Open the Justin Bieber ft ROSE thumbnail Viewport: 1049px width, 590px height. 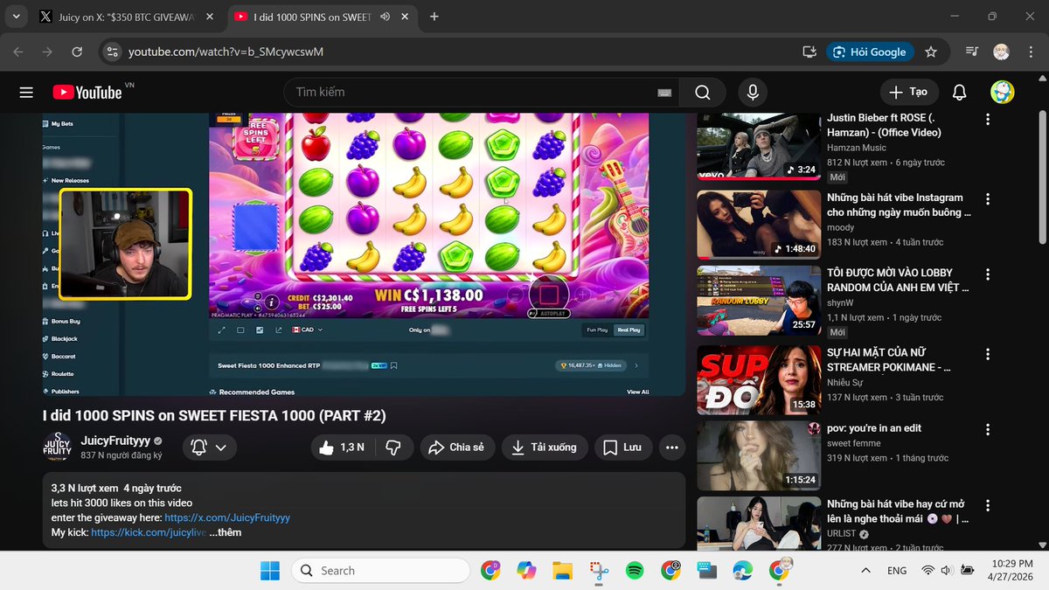759,146
